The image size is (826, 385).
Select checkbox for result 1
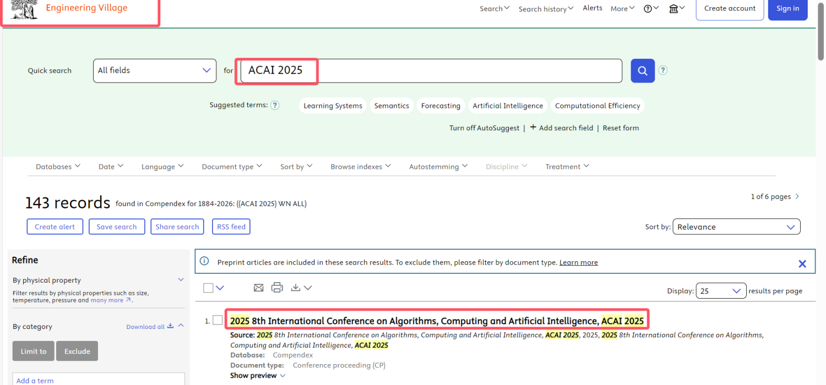(x=218, y=320)
